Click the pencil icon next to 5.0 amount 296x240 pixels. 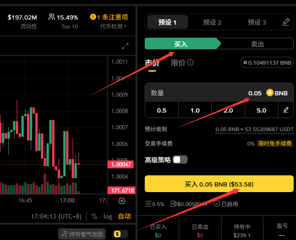point(286,110)
